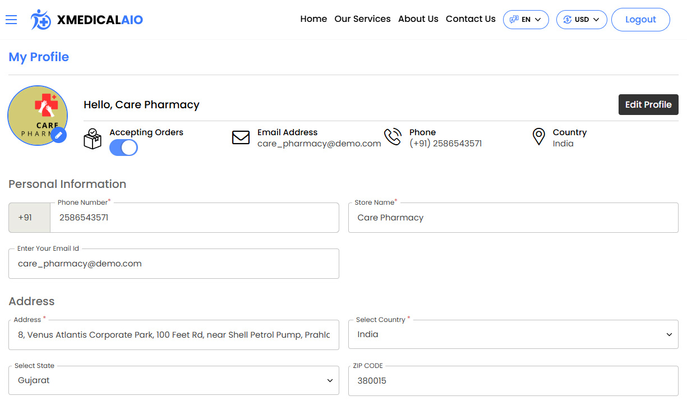Image resolution: width=687 pixels, height=405 pixels.
Task: Open the hamburger menu icon
Action: (x=11, y=20)
